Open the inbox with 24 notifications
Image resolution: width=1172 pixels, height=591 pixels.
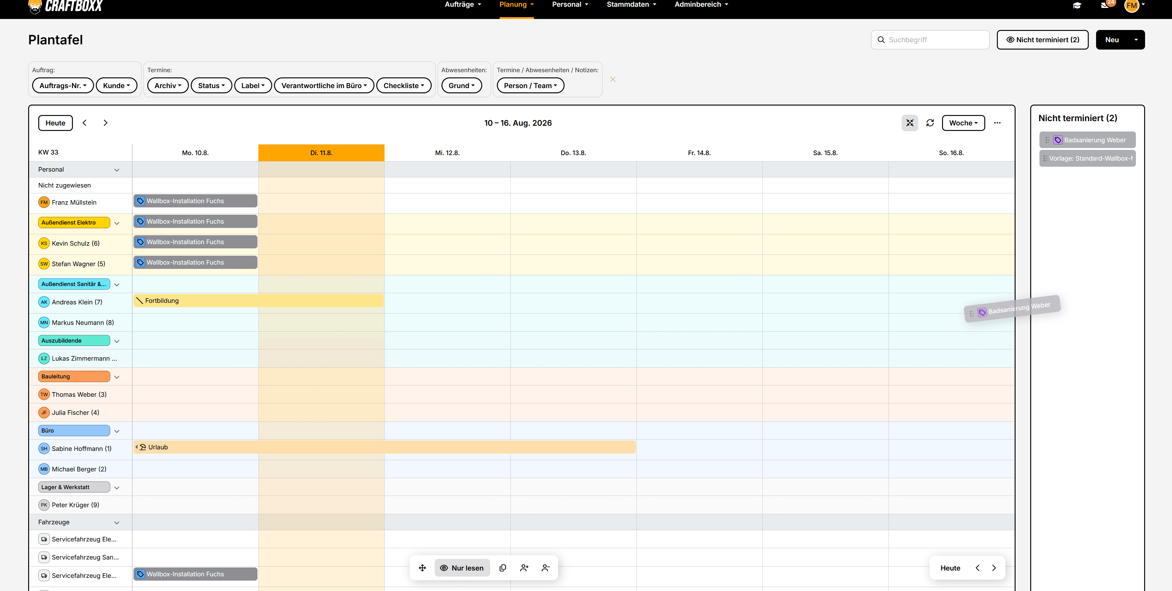click(1106, 5)
